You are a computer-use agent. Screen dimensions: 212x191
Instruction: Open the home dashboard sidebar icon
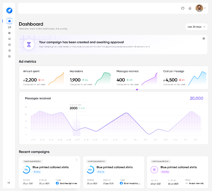tap(10, 21)
